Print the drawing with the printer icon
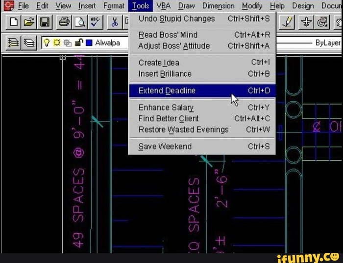343x263 pixels. coord(64,22)
